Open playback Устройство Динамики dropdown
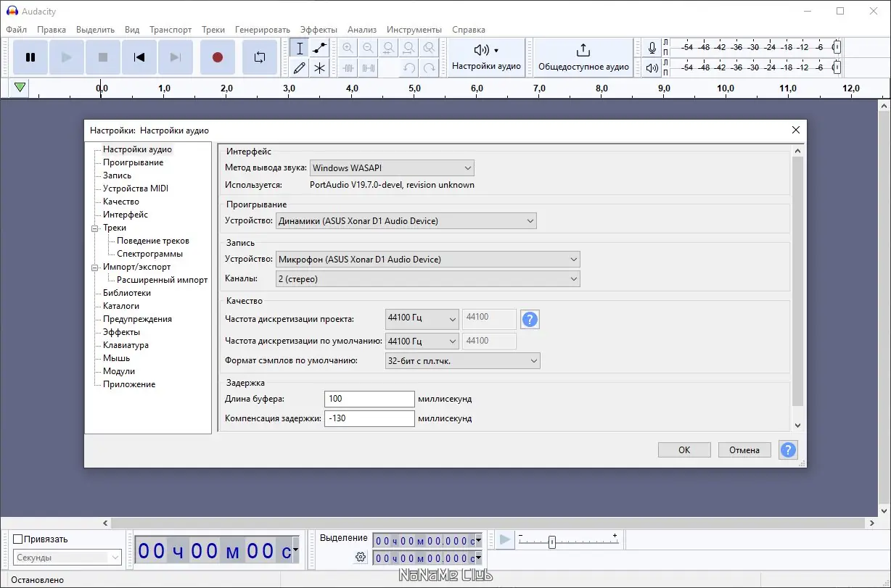 coord(406,220)
